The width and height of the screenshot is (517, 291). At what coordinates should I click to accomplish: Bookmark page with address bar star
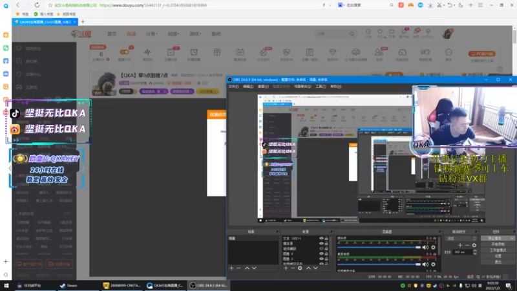[50, 5]
